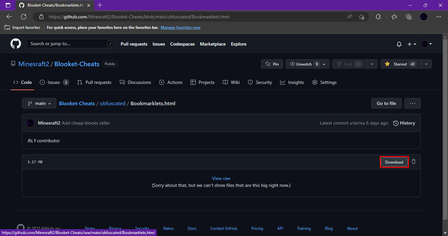This screenshot has height=236, width=448.
Task: Click Import favorites on favorites bar
Action: [x=22, y=28]
